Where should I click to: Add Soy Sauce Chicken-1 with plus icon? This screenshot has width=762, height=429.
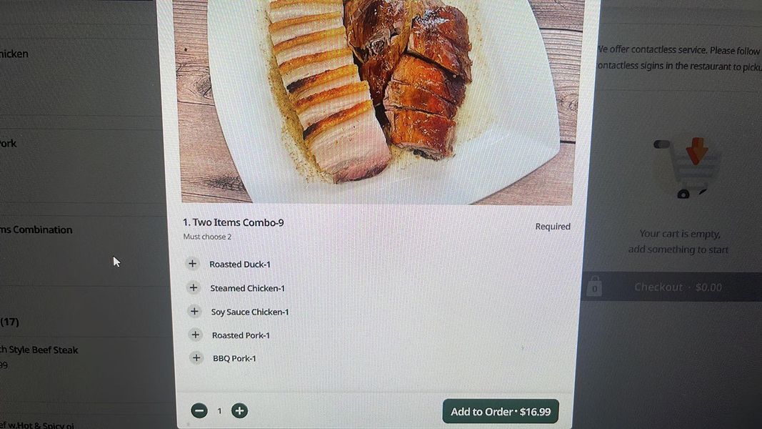[x=194, y=311]
